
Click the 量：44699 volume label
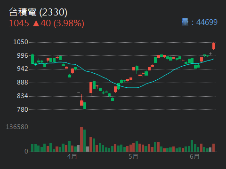(x=200, y=22)
